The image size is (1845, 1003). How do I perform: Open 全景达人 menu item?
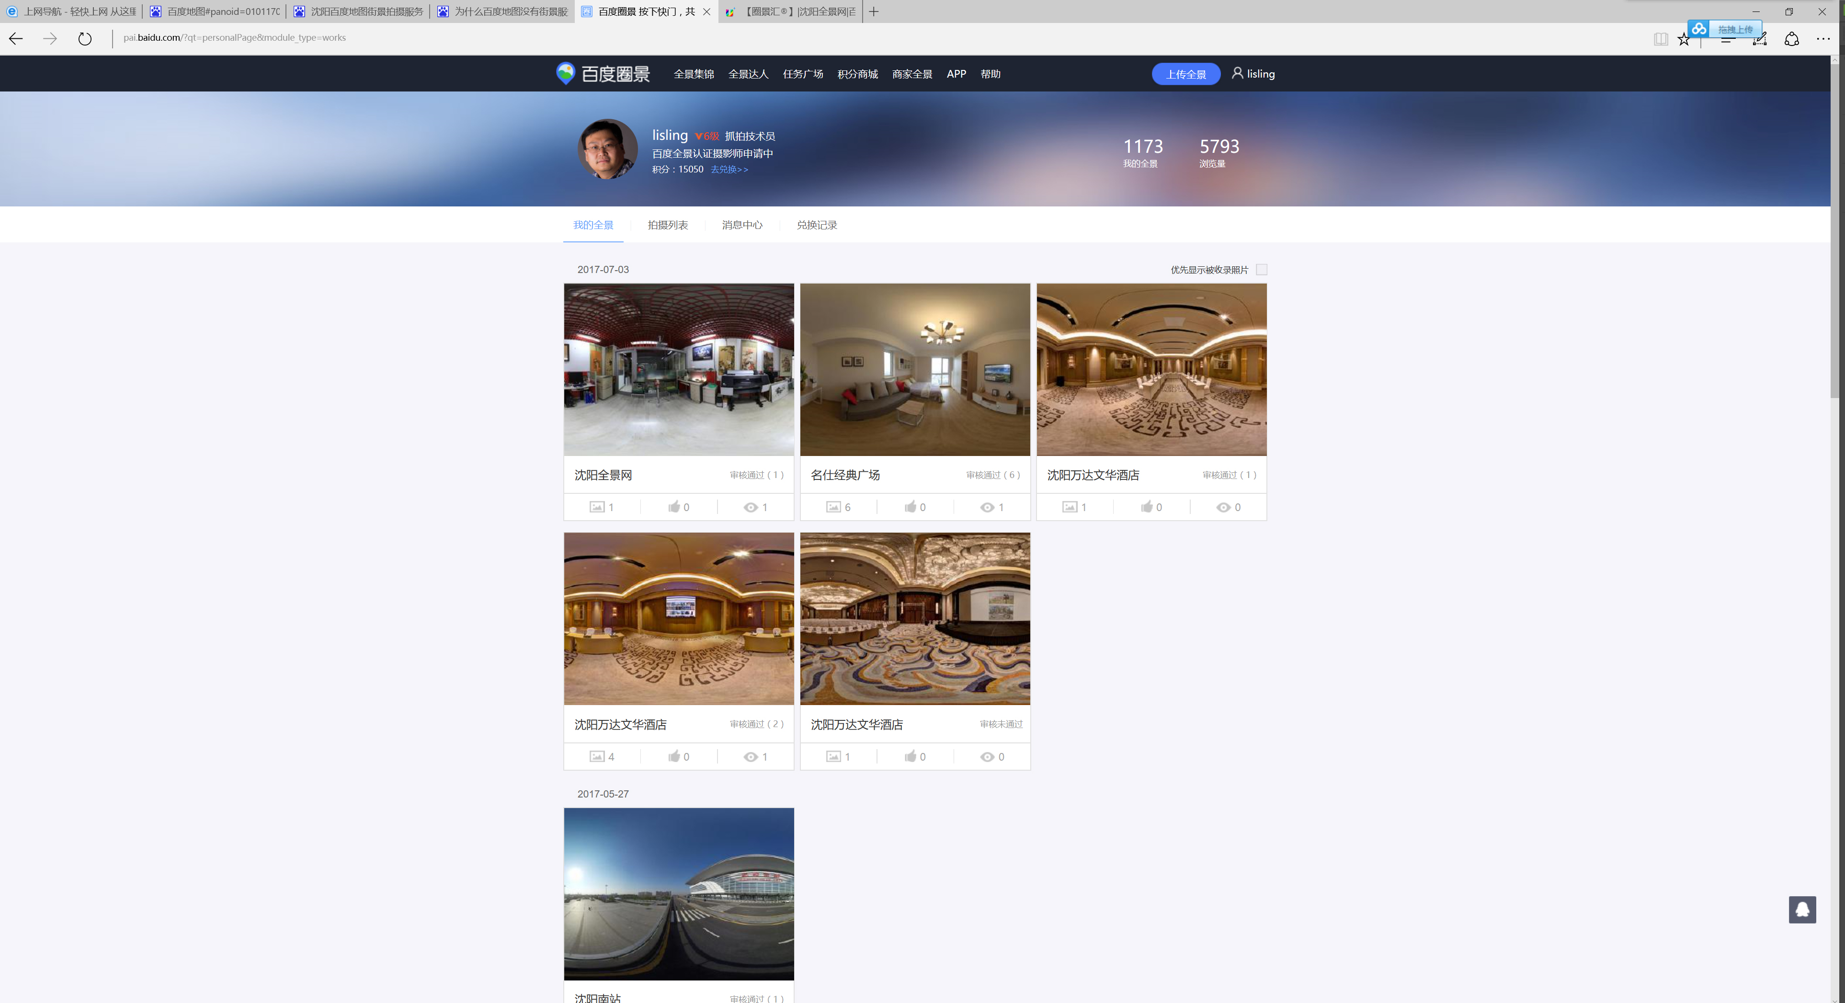pos(748,74)
